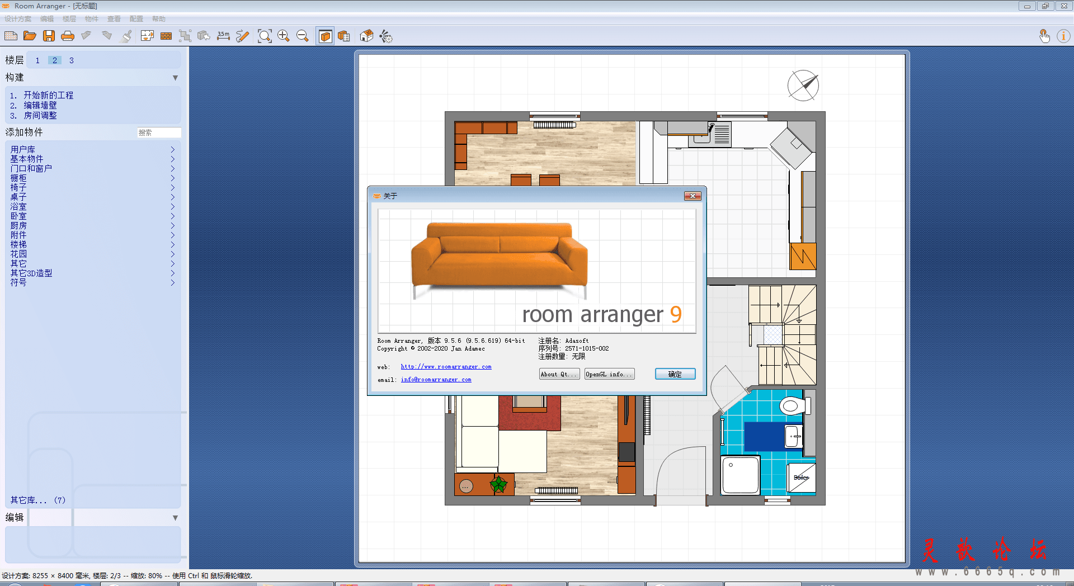
Task: Open the object list icon
Action: [344, 36]
